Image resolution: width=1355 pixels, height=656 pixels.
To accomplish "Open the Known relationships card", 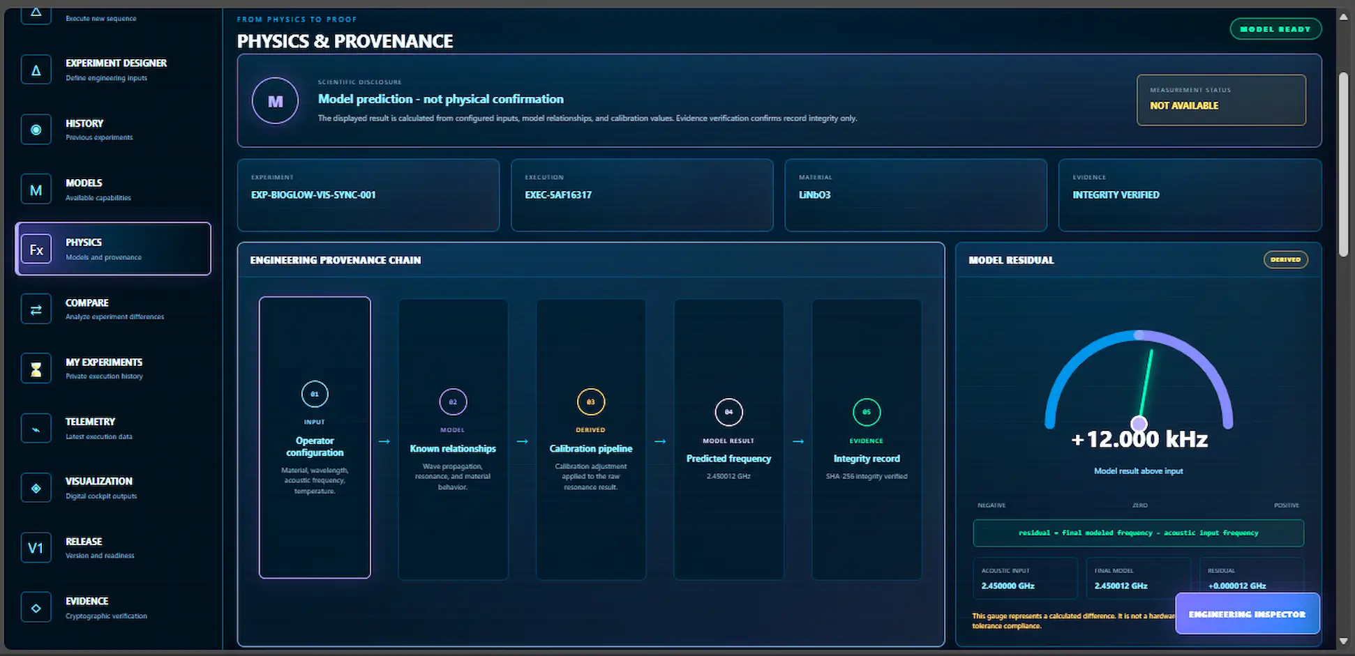I will 453,439.
